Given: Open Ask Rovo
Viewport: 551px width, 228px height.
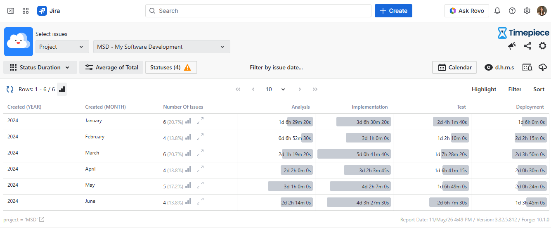Looking at the screenshot, I should coord(467,11).
